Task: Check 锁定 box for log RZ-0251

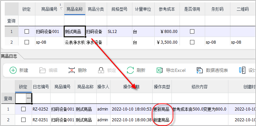Action: [x=23, y=120]
